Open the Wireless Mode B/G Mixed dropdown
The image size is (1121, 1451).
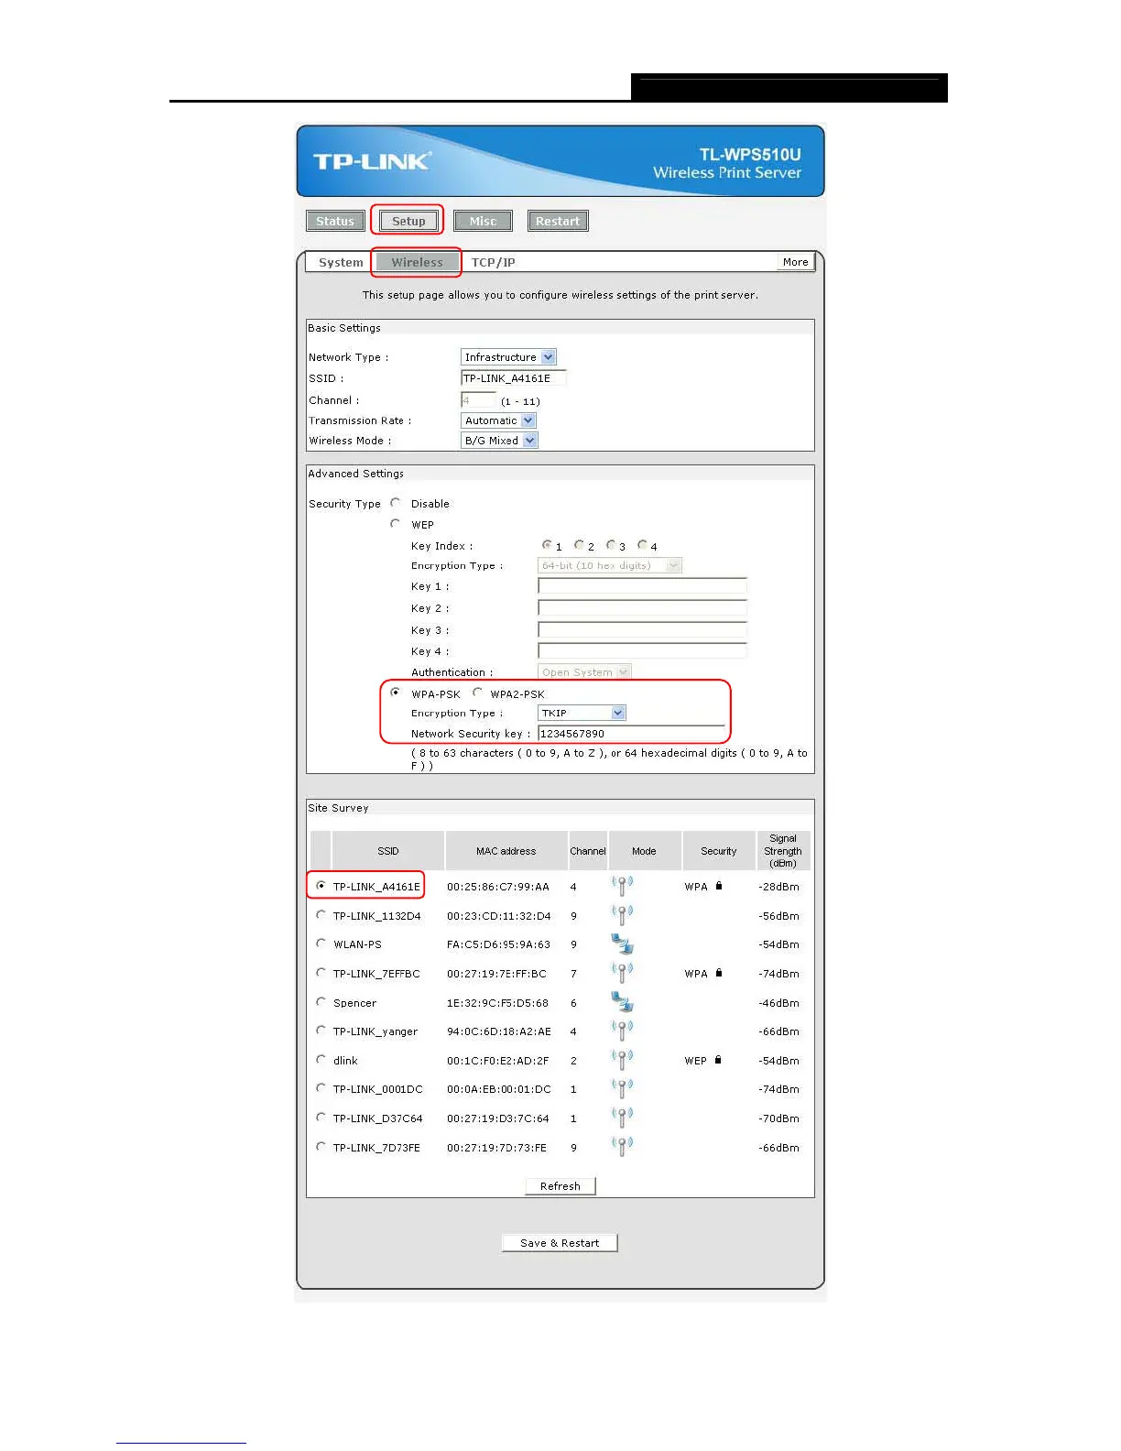click(499, 441)
